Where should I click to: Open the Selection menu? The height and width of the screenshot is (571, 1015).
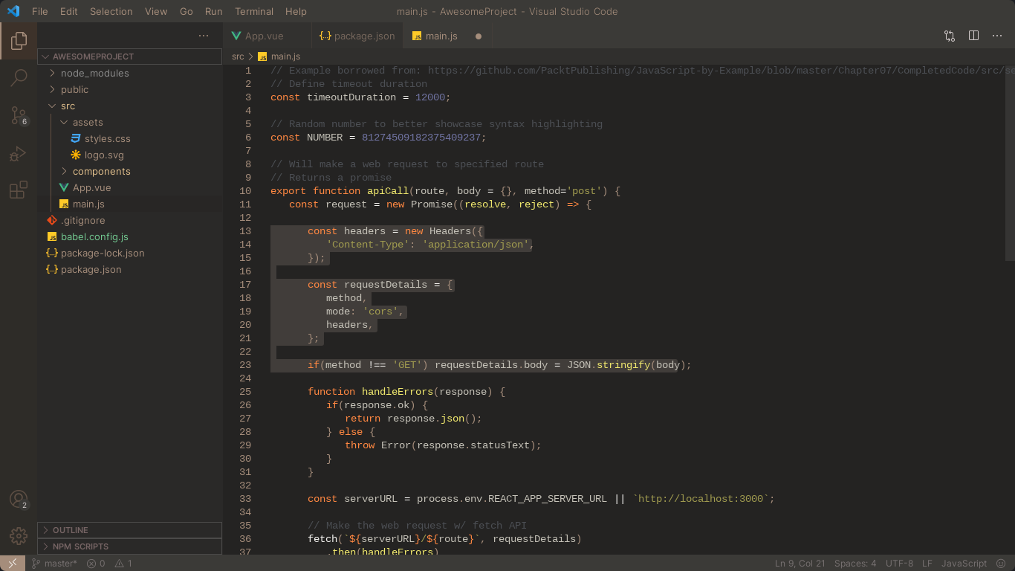[111, 11]
